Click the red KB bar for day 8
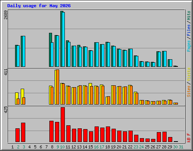 [51, 131]
